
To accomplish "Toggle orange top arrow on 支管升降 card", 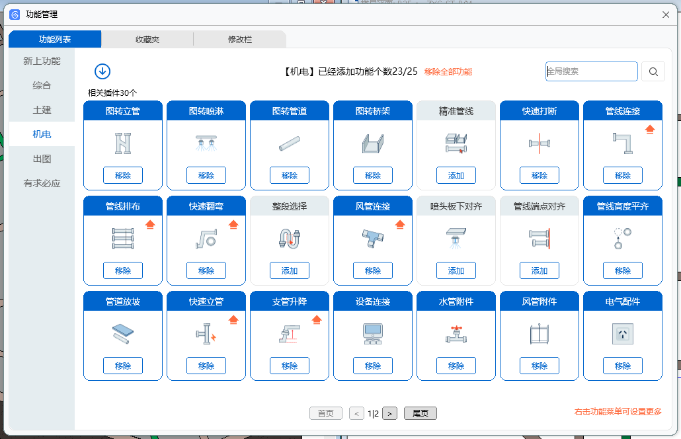I will pyautogui.click(x=317, y=319).
